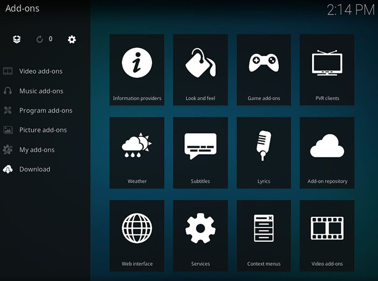
Task: Go to Program add-ons menu entry
Action: [46, 111]
